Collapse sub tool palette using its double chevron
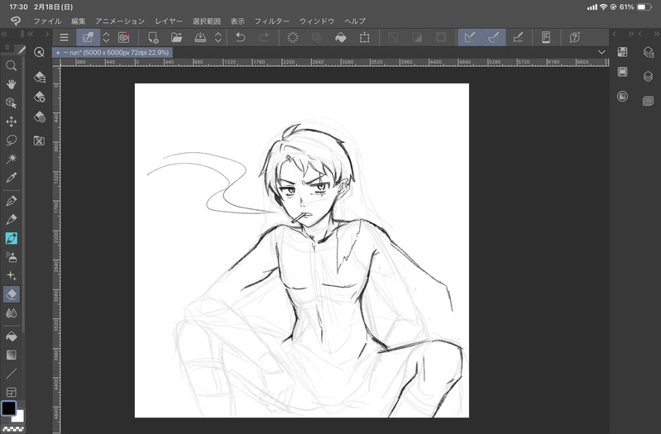 coord(31,34)
